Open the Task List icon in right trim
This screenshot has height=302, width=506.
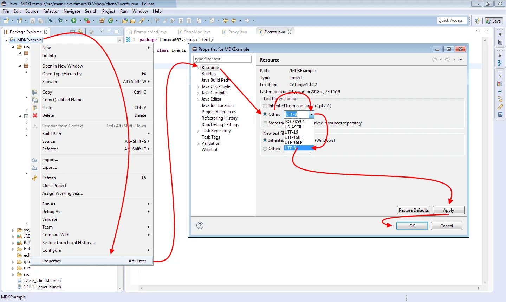point(500,43)
